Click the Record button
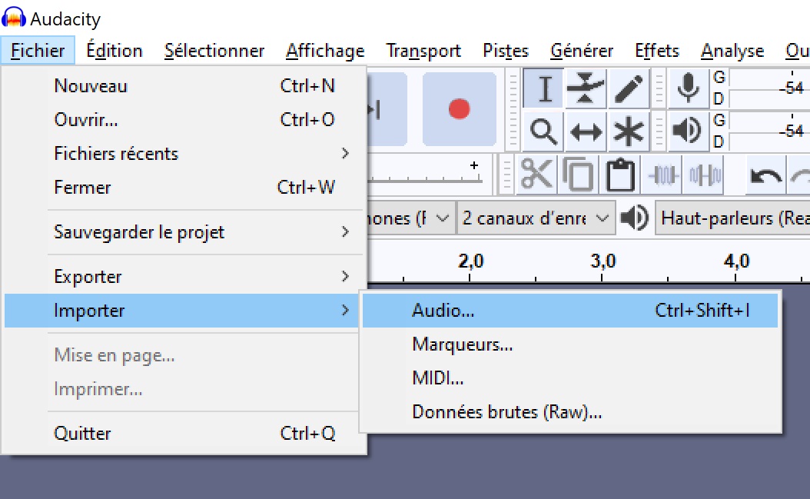Image resolution: width=810 pixels, height=499 pixels. [460, 109]
